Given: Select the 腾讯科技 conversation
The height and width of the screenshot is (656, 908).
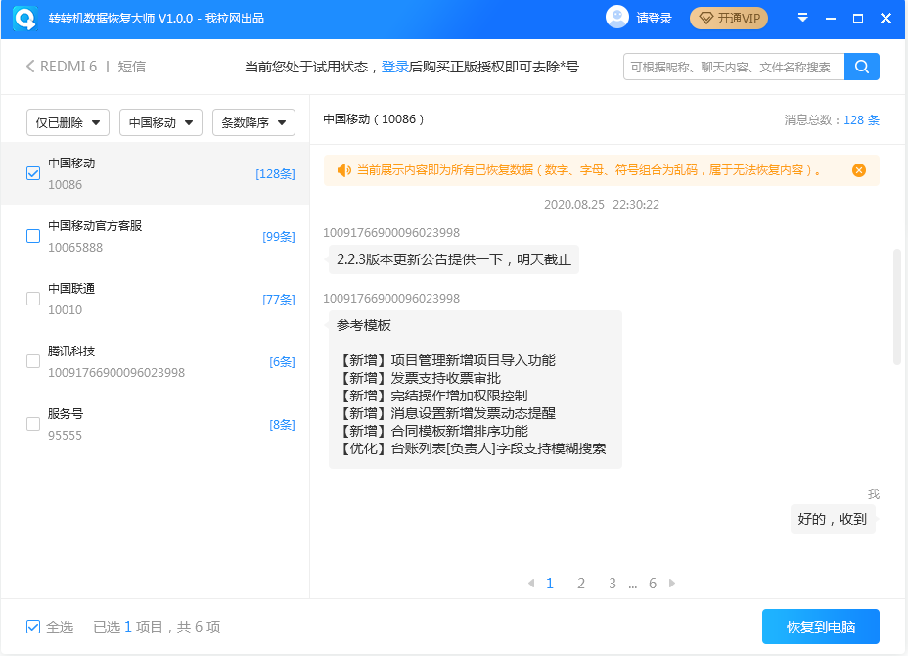Looking at the screenshot, I should (x=156, y=361).
